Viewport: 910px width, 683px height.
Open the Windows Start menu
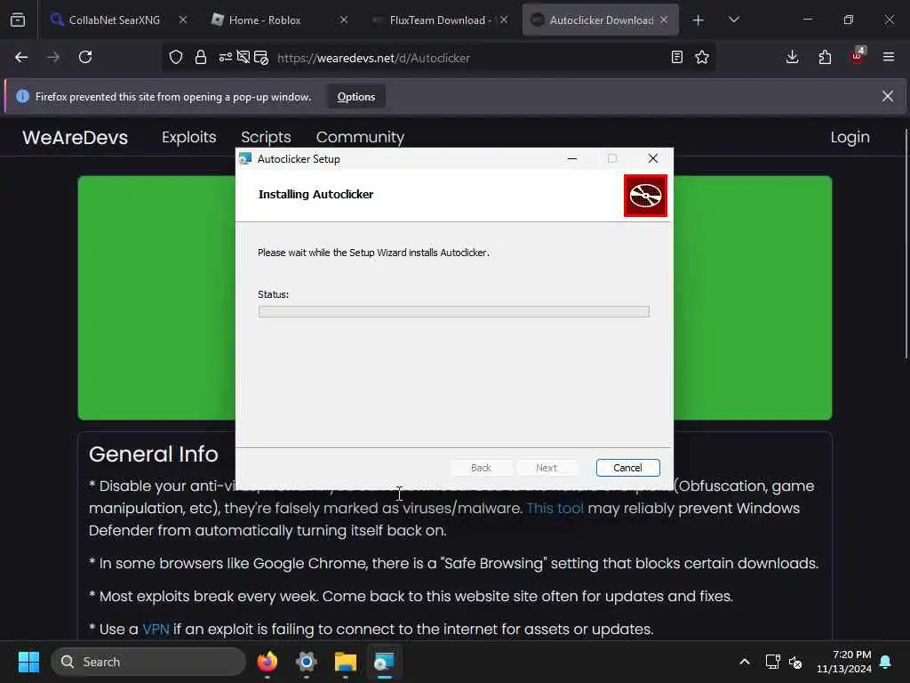pyautogui.click(x=28, y=662)
